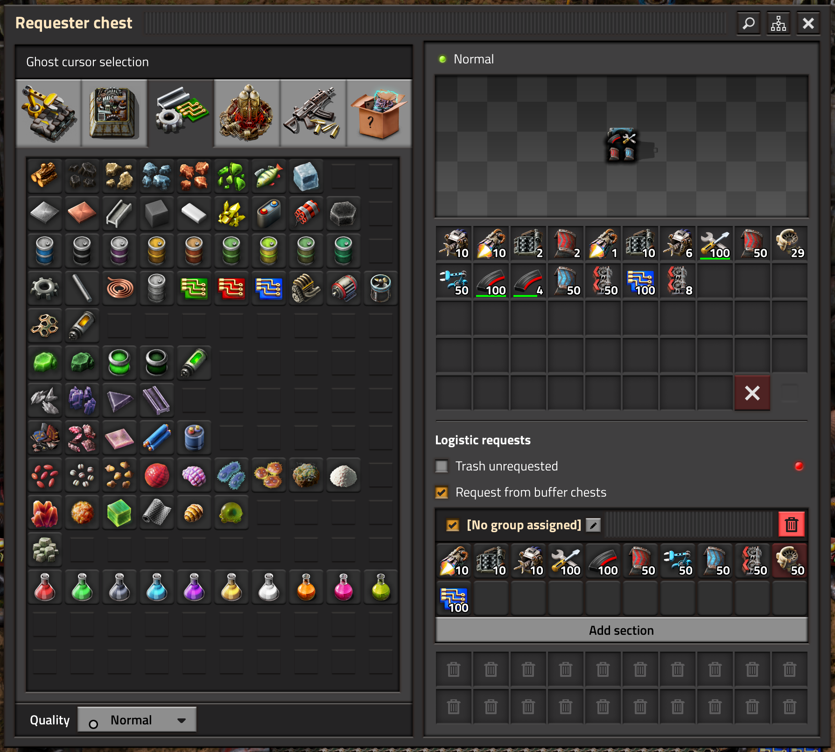Open the Combat category tab
The width and height of the screenshot is (835, 752).
pos(313,113)
